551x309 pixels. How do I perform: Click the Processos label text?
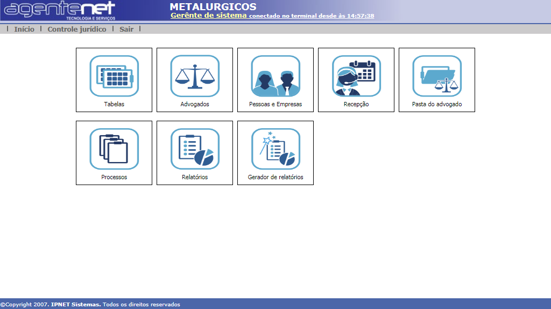point(114,177)
